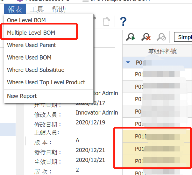Click the 修改日期 label
The image size is (192, 175).
47,125
